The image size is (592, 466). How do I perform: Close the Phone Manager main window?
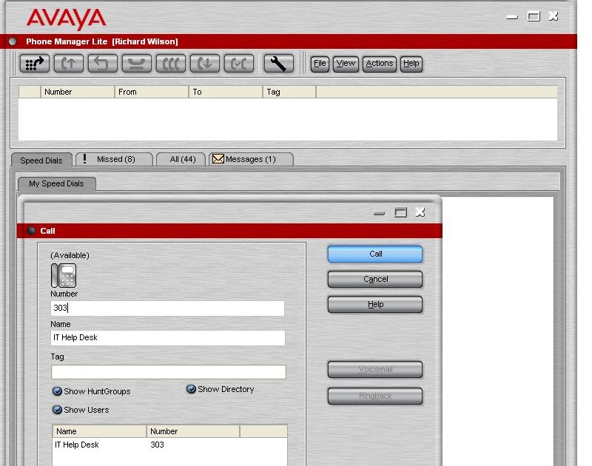tap(553, 16)
